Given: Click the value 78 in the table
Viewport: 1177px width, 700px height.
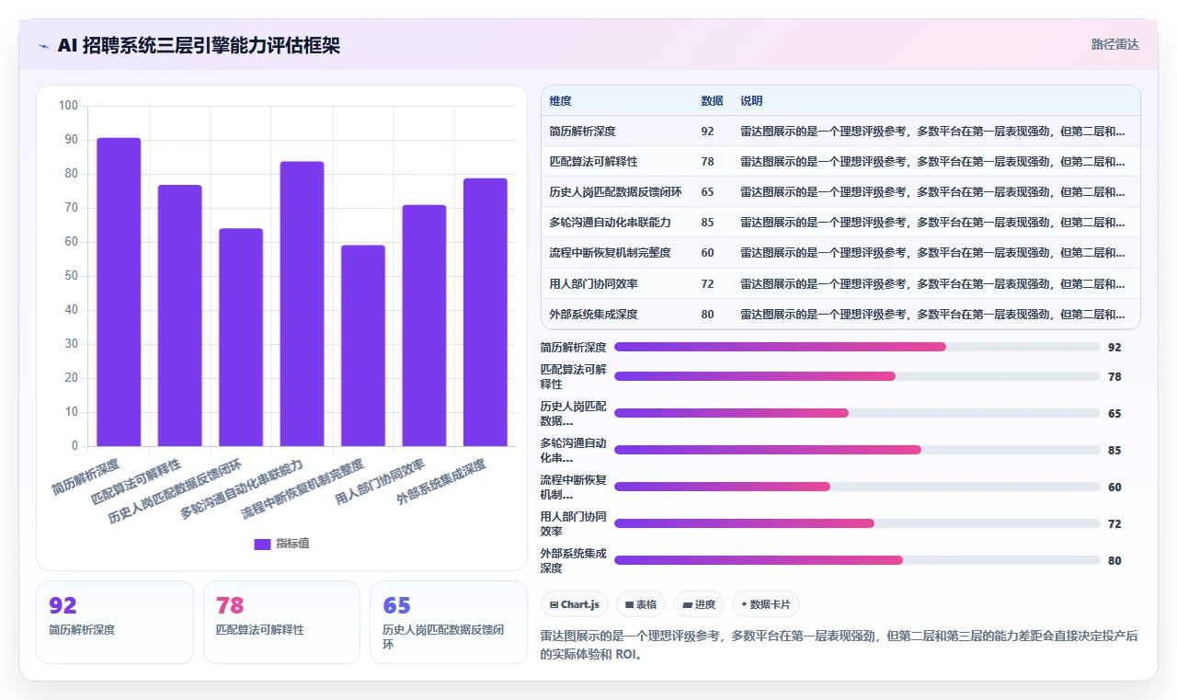Looking at the screenshot, I should tap(707, 162).
